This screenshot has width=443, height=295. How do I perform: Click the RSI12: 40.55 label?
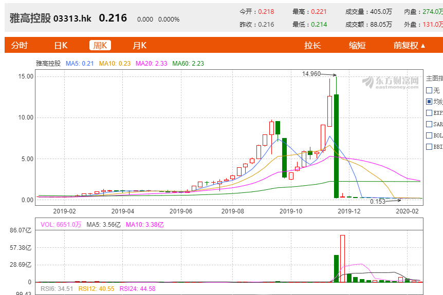click(96, 289)
